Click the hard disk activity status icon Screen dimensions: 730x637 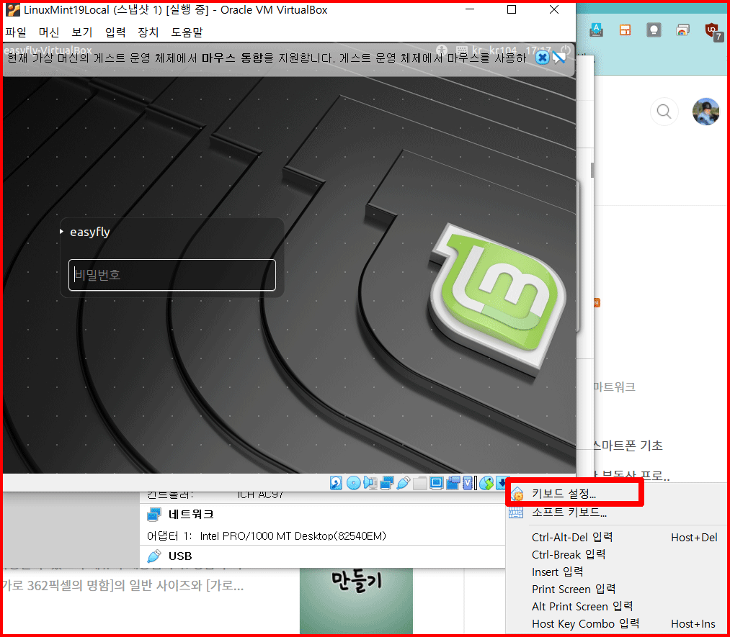coord(336,483)
